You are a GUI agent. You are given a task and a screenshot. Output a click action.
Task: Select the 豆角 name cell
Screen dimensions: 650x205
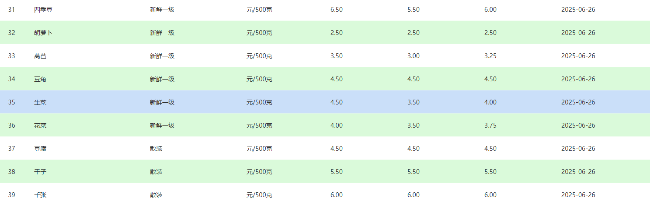tap(40, 79)
